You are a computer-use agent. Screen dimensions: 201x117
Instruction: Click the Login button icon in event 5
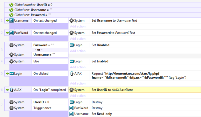pyautogui.click(x=12, y=74)
